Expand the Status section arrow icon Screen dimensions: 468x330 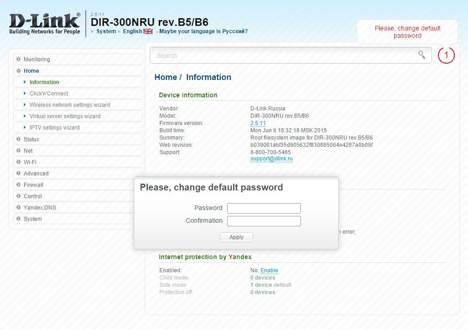click(x=19, y=139)
